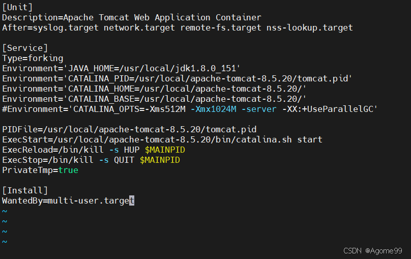This screenshot has height=259, width=411.
Task: Click the CATALINA_HOME environment line
Action: [x=154, y=89]
